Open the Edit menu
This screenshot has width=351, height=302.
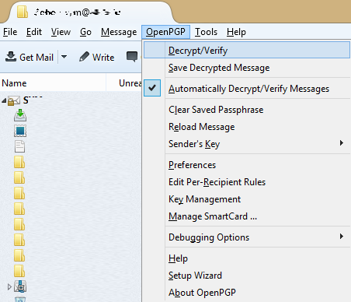tap(34, 32)
